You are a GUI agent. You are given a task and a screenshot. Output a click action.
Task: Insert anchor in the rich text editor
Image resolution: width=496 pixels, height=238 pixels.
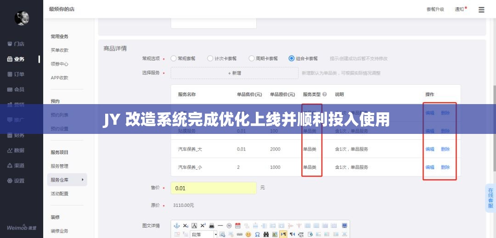(x=177, y=225)
